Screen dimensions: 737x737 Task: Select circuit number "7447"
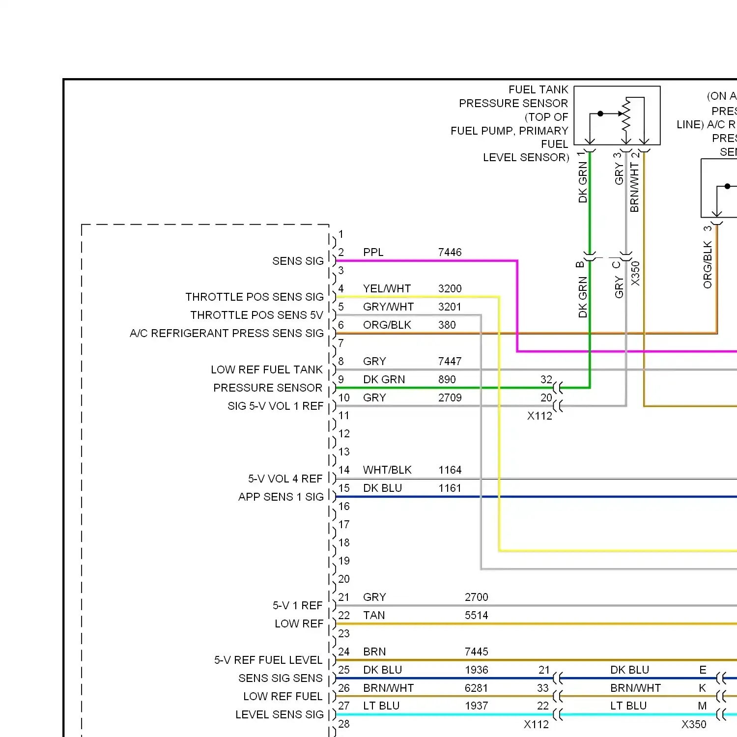tap(450, 361)
